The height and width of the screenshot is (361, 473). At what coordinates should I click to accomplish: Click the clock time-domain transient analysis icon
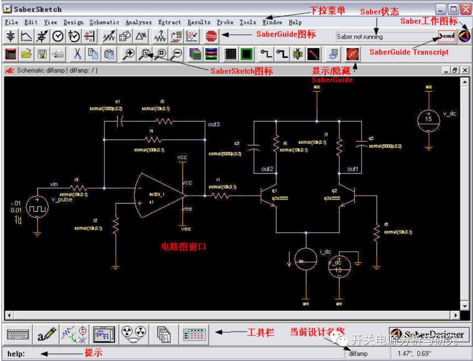pos(58,36)
